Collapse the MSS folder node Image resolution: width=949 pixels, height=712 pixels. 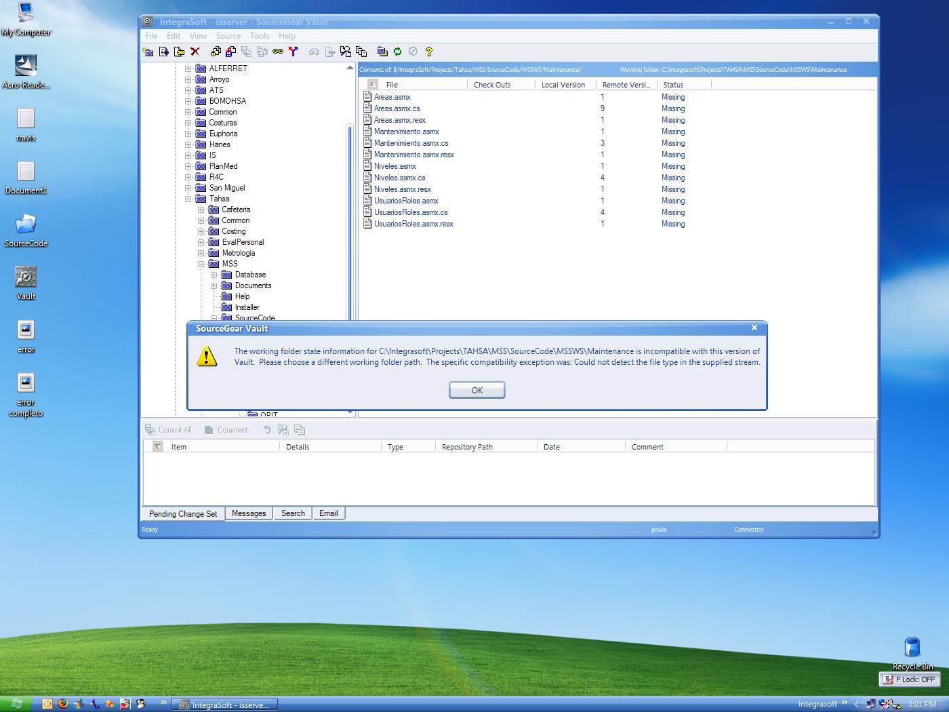pos(201,264)
